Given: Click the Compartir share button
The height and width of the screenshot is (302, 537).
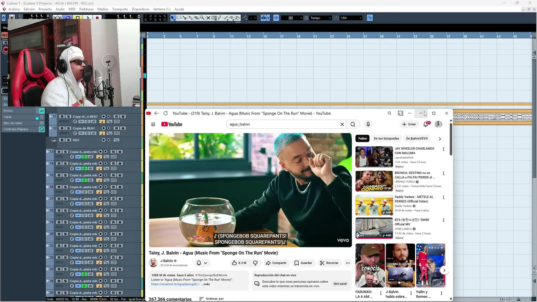Looking at the screenshot, I should coord(276,263).
